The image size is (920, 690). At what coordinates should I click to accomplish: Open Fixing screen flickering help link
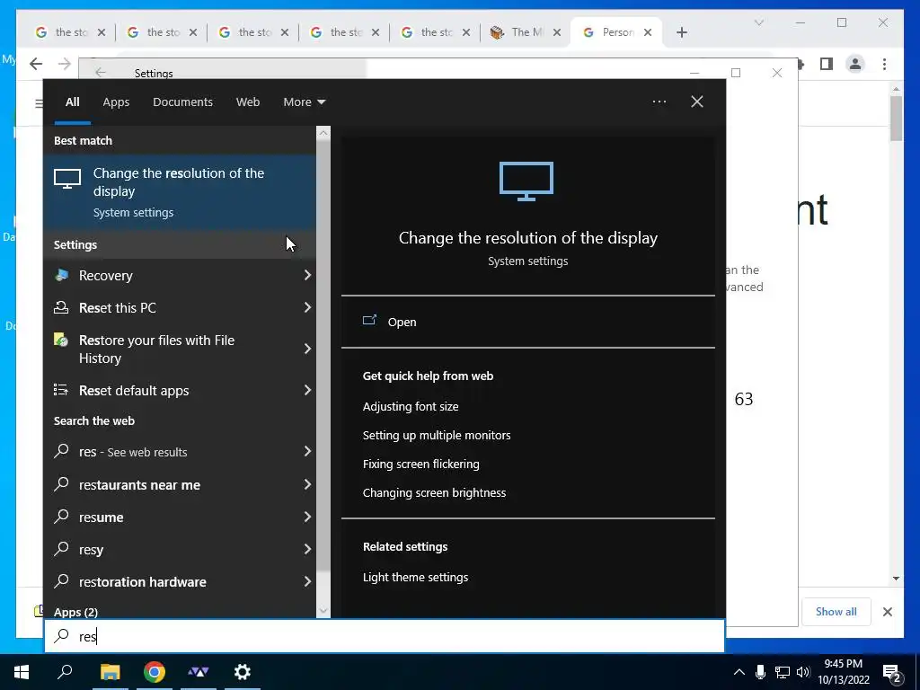click(x=420, y=464)
